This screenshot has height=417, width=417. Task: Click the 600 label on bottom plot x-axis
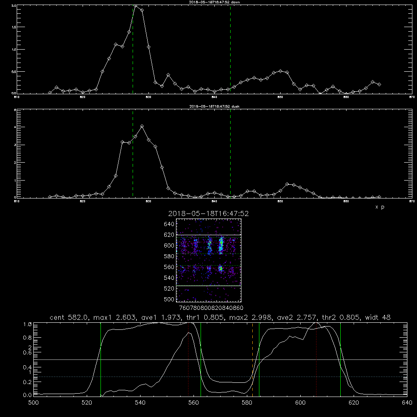301,403
